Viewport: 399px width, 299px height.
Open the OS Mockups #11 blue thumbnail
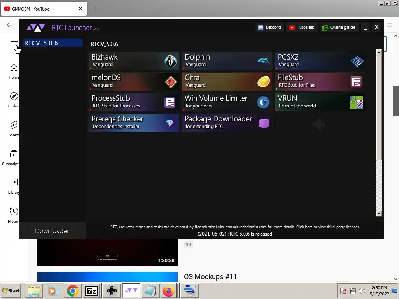coord(108,277)
